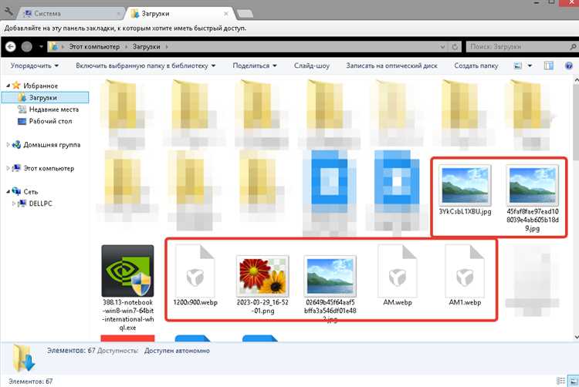Click the refresh button in address bar
The image size is (579, 387).
pyautogui.click(x=455, y=47)
